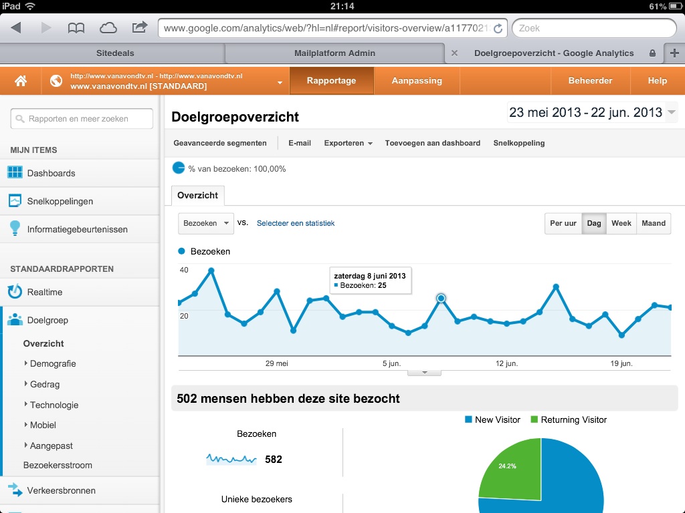Focus the Zoek search field

[594, 28]
